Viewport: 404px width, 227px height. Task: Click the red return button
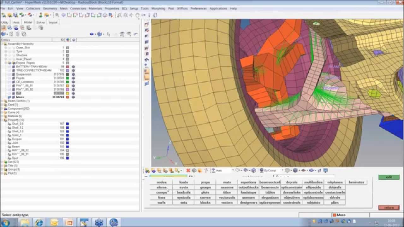(389, 207)
